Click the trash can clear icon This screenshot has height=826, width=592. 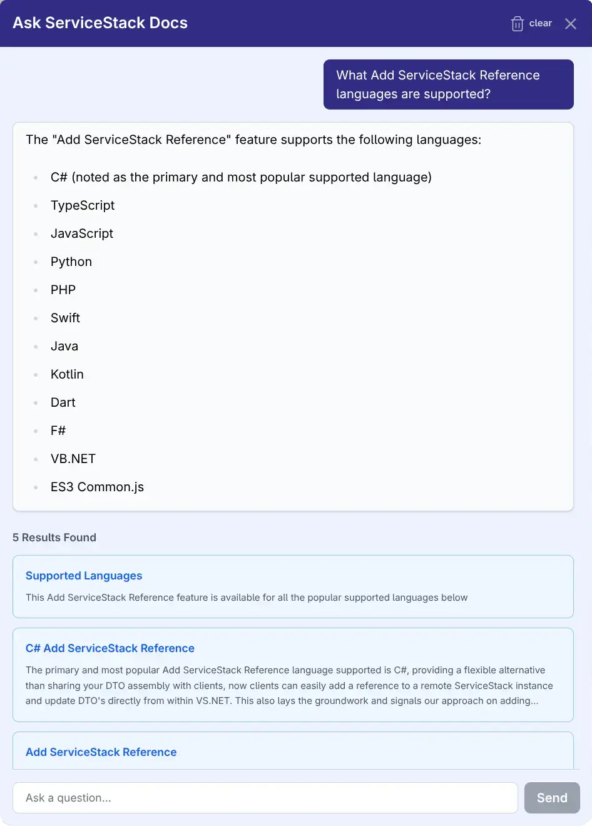point(517,24)
